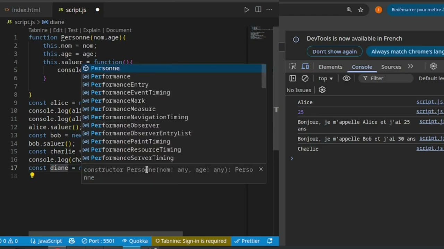Click the suggestion list scrollbar
The width and height of the screenshot is (444, 249).
[x=264, y=76]
